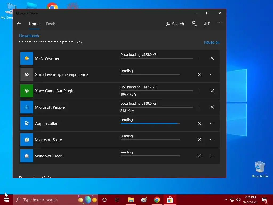Select the Recycle Bin desktop icon
The width and height of the screenshot is (273, 205).
point(260,169)
